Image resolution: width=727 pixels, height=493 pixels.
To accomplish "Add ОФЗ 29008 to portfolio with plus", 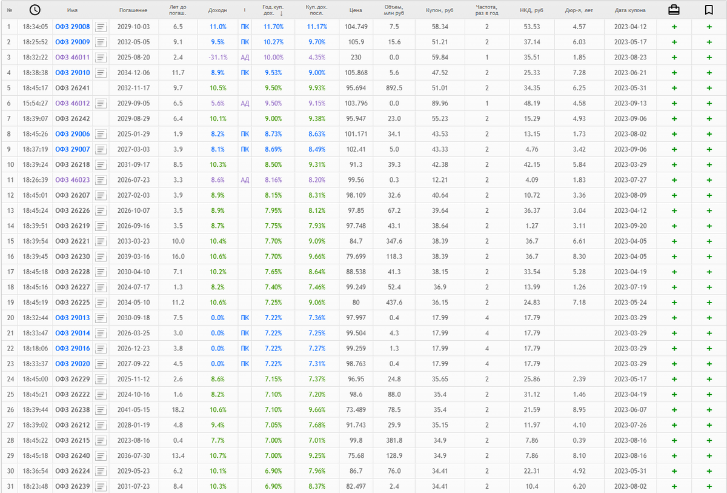I will click(673, 27).
